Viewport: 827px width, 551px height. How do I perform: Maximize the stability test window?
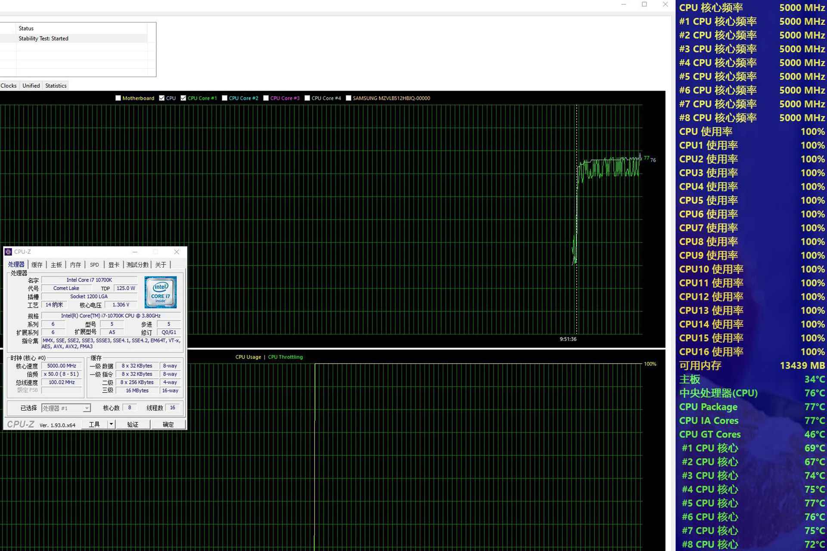point(644,4)
